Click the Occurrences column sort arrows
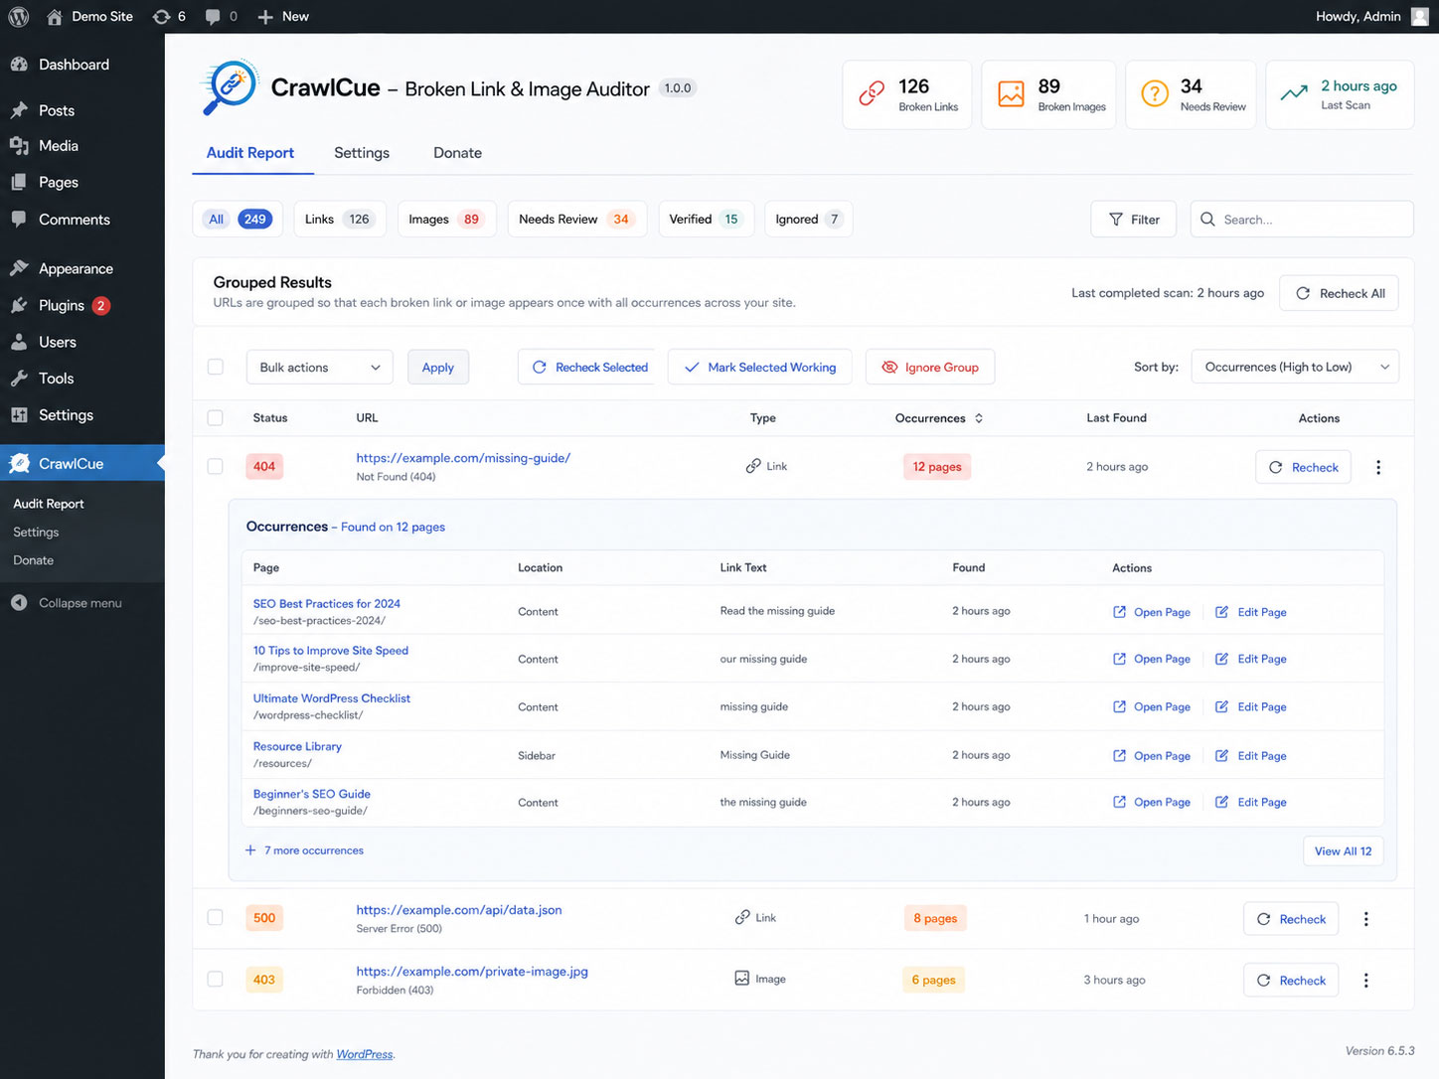The image size is (1439, 1079). 979,418
